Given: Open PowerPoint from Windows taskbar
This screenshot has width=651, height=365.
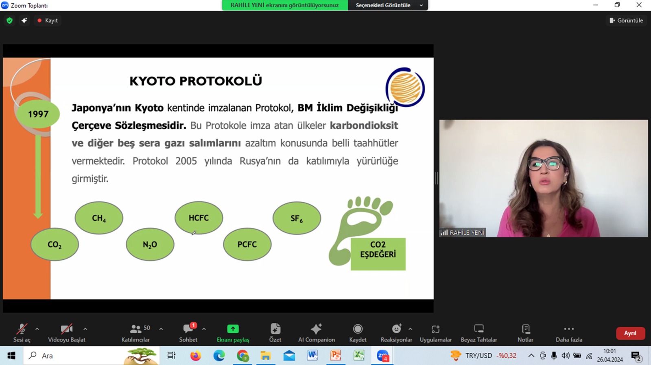Looking at the screenshot, I should [x=336, y=356].
